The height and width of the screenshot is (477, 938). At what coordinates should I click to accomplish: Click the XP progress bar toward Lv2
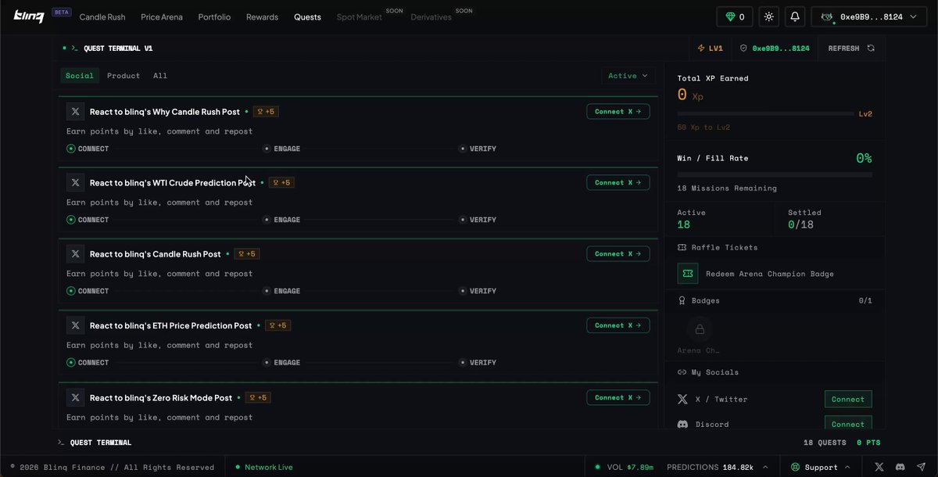click(766, 113)
